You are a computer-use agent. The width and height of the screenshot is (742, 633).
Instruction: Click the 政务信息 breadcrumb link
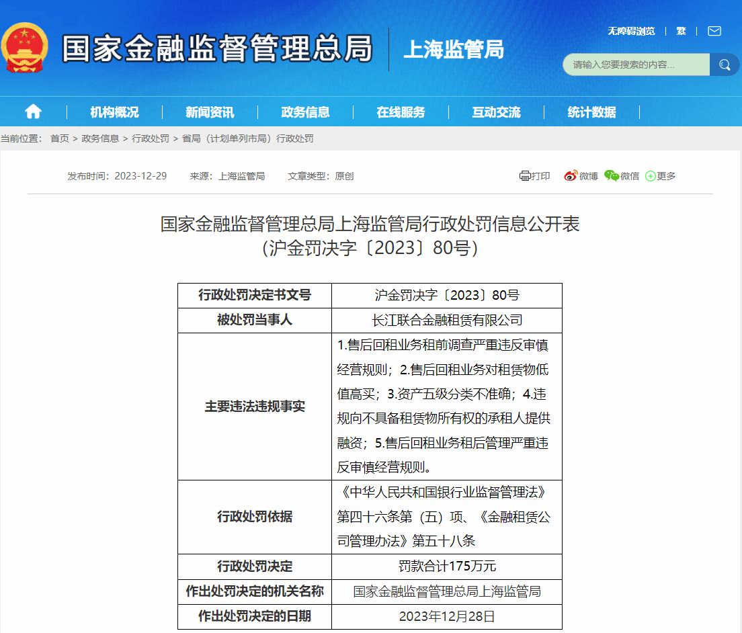tap(100, 138)
